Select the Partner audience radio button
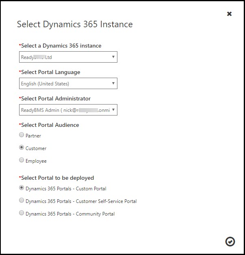The width and height of the screenshot is (245, 255). tap(22, 135)
